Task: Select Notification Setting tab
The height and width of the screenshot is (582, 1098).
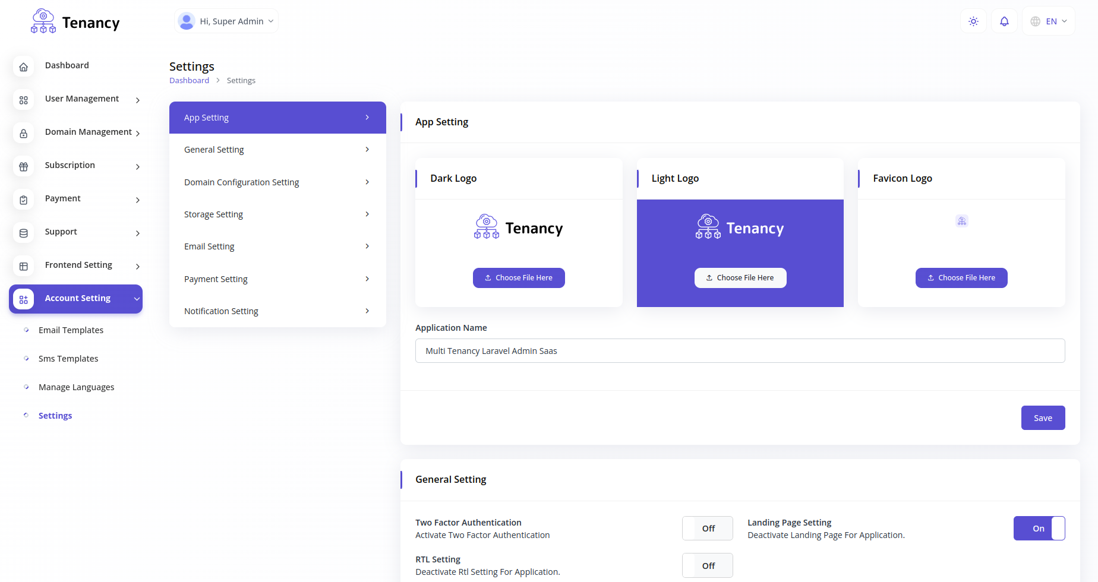Action: point(277,311)
